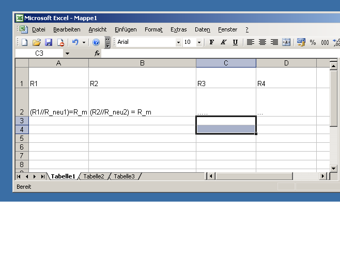This screenshot has height=264, width=340.
Task: Select cell containing R3
Action: pos(226,78)
